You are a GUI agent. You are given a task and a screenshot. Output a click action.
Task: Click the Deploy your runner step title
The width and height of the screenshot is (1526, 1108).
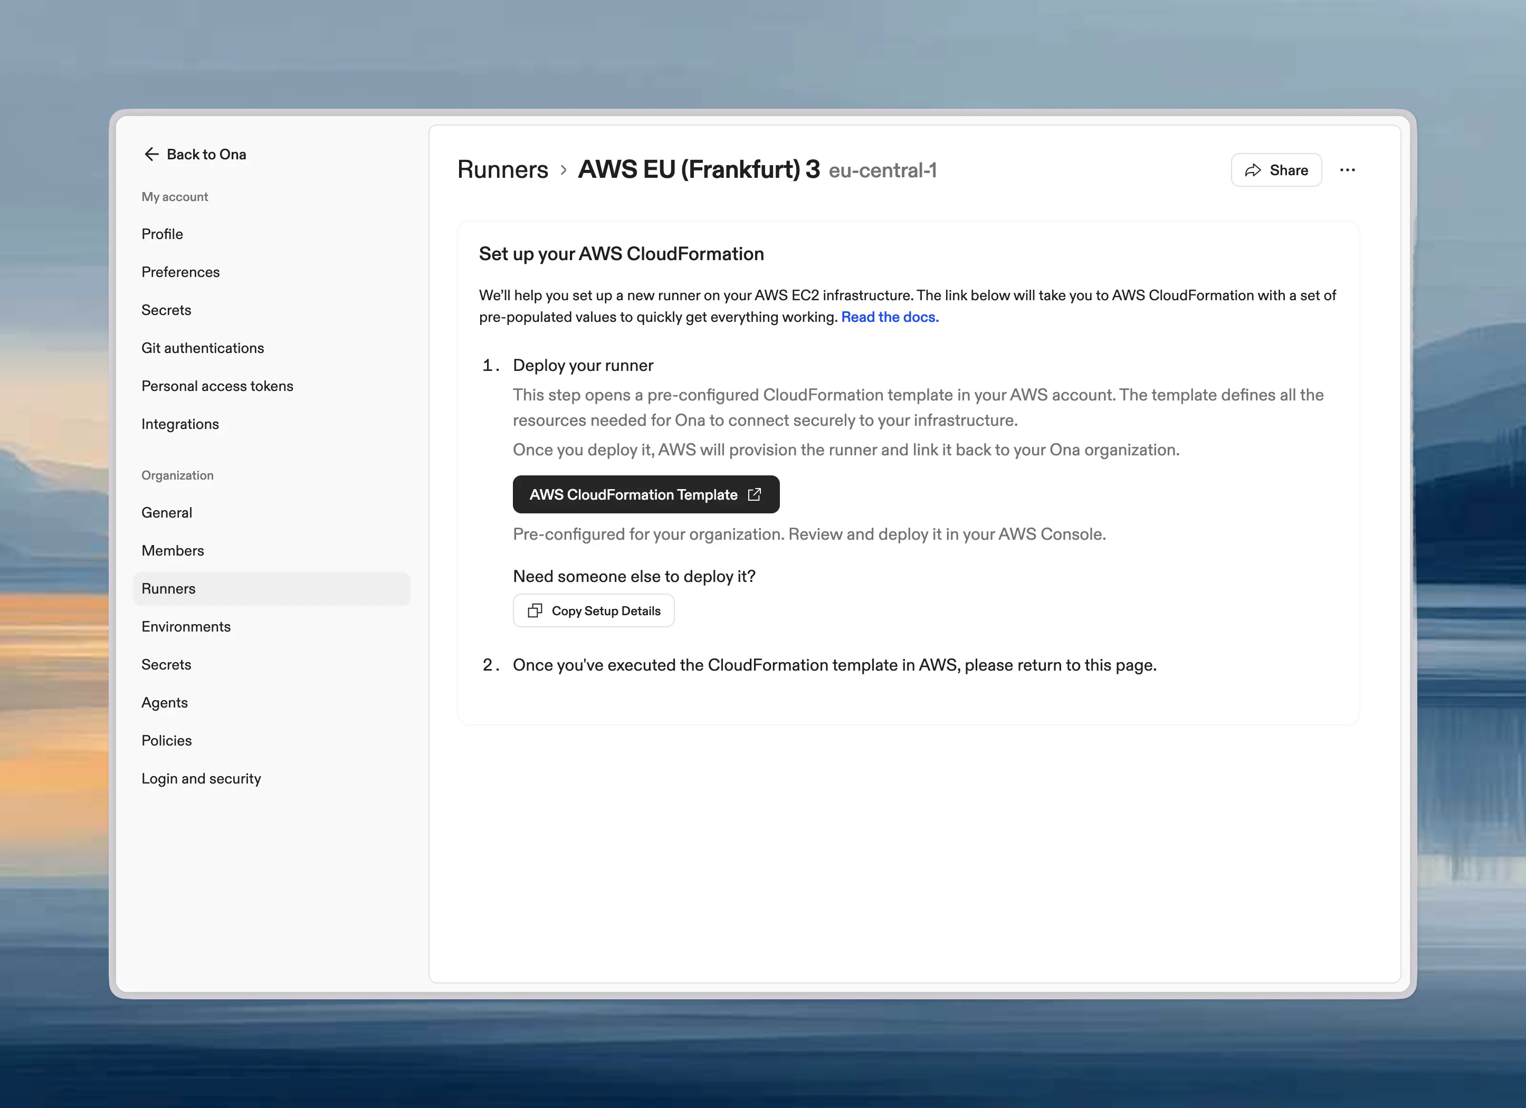(x=584, y=365)
